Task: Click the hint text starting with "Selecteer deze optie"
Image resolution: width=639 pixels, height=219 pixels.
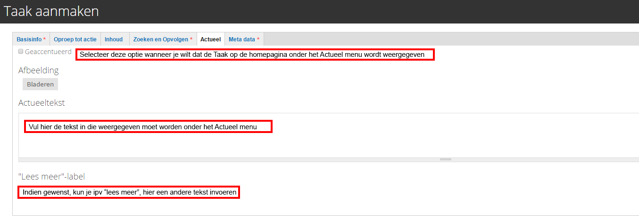Action: click(x=255, y=55)
